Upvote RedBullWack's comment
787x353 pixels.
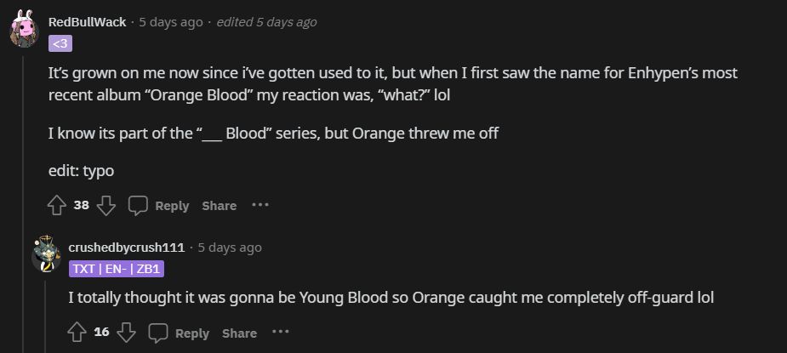pyautogui.click(x=57, y=205)
